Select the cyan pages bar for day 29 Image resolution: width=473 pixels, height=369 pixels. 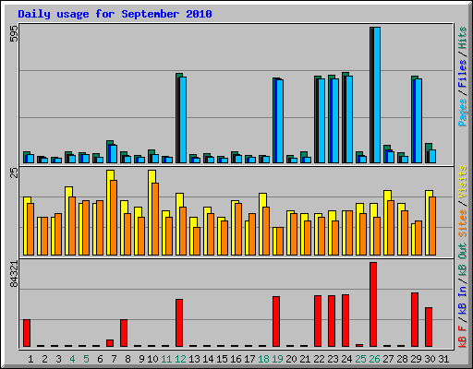point(418,121)
